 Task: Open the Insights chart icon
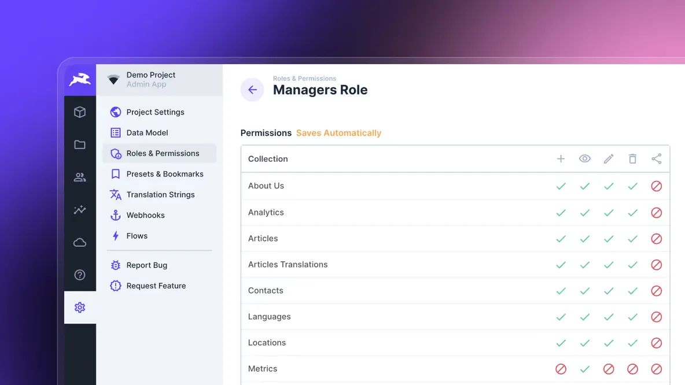click(80, 210)
